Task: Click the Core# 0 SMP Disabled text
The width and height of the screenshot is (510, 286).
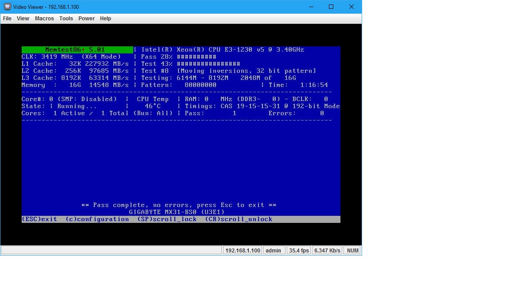Action: [69, 99]
